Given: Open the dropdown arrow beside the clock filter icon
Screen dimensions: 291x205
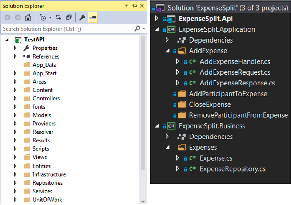Looking at the screenshot, I should [x=51, y=17].
